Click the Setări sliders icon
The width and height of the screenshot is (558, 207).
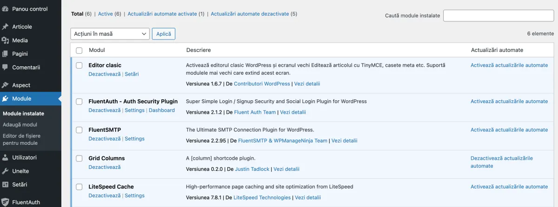coord(5,184)
